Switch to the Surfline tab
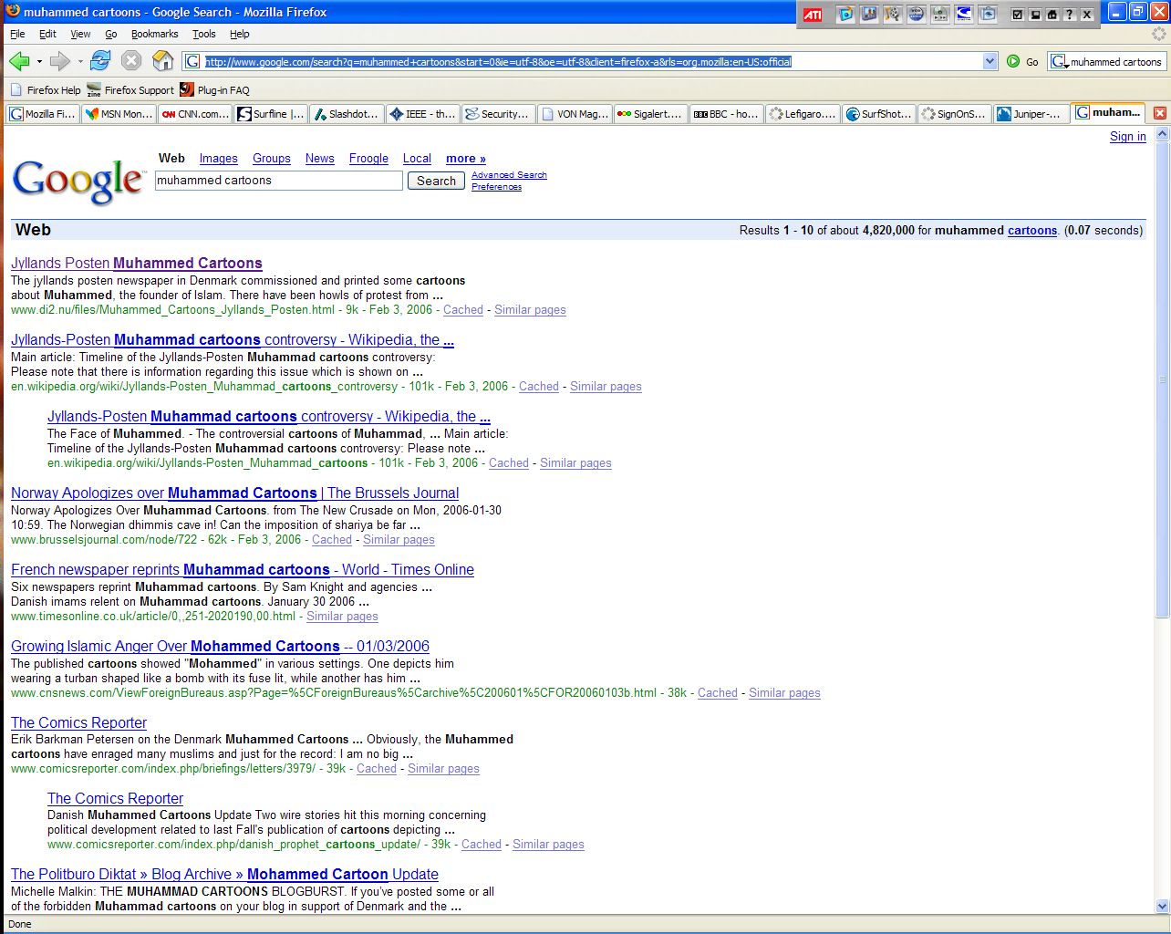The width and height of the screenshot is (1171, 934). (x=271, y=114)
